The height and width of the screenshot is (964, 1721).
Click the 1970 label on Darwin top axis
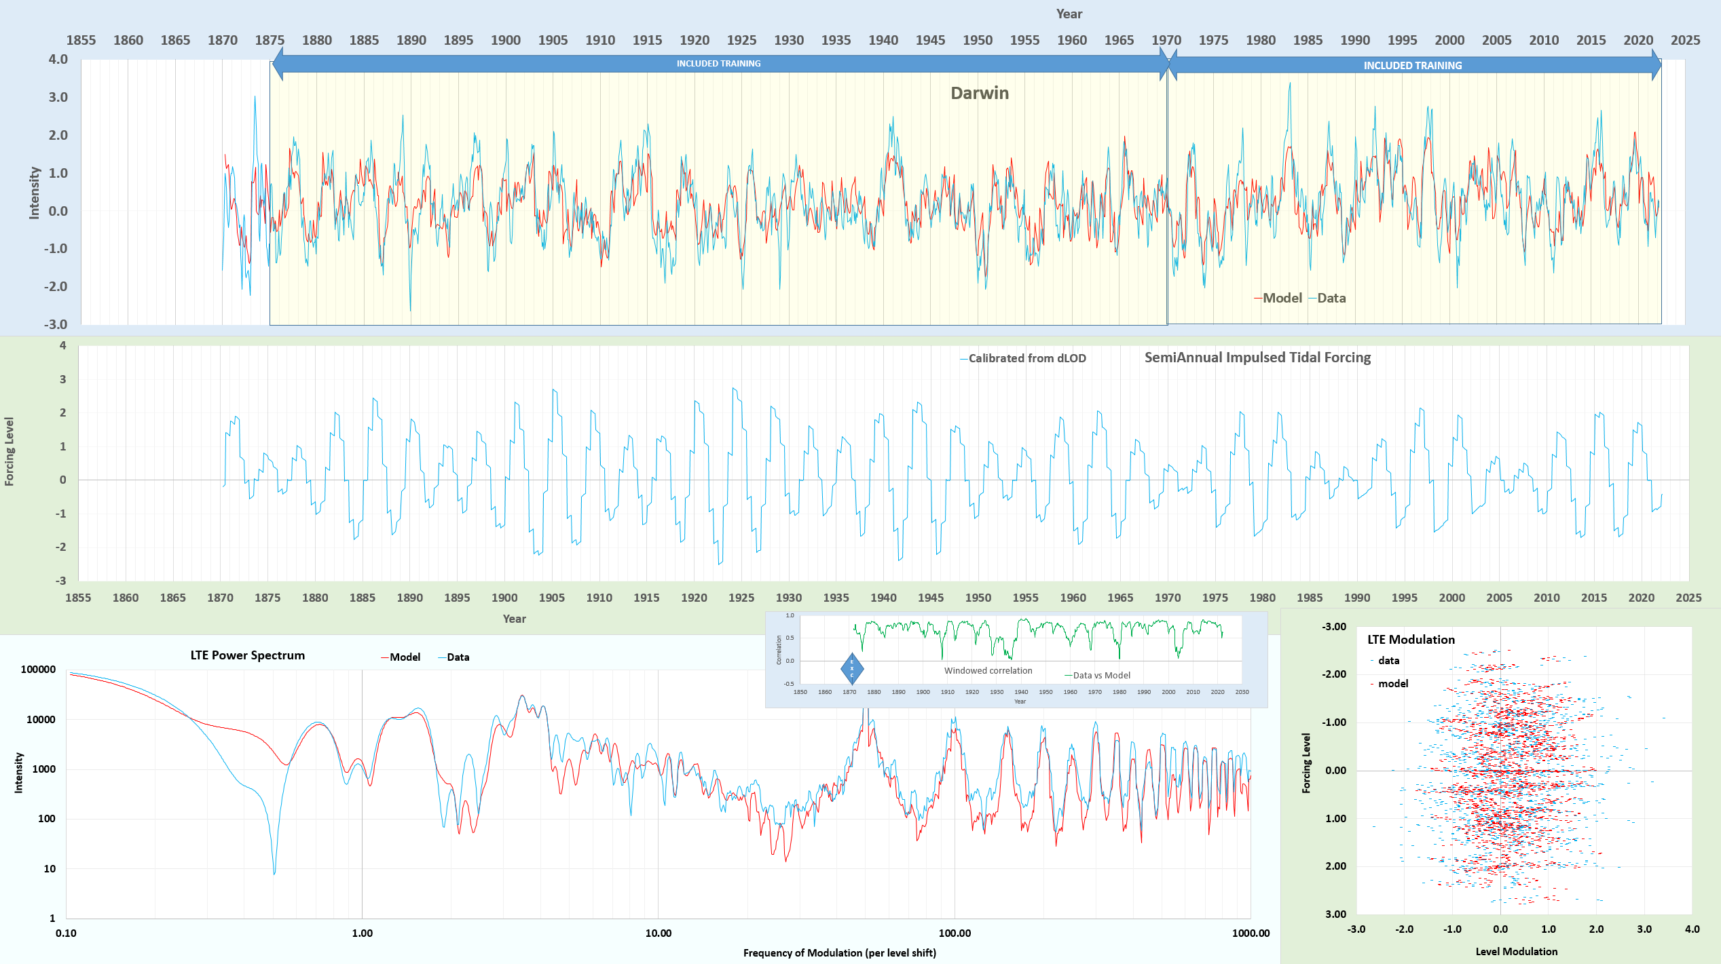click(1166, 40)
